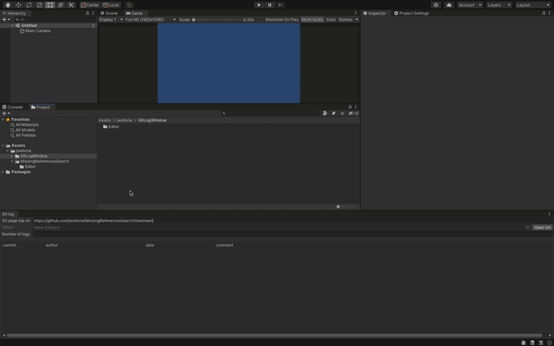Open the Layers dropdown
The height and width of the screenshot is (346, 554).
pyautogui.click(x=499, y=5)
